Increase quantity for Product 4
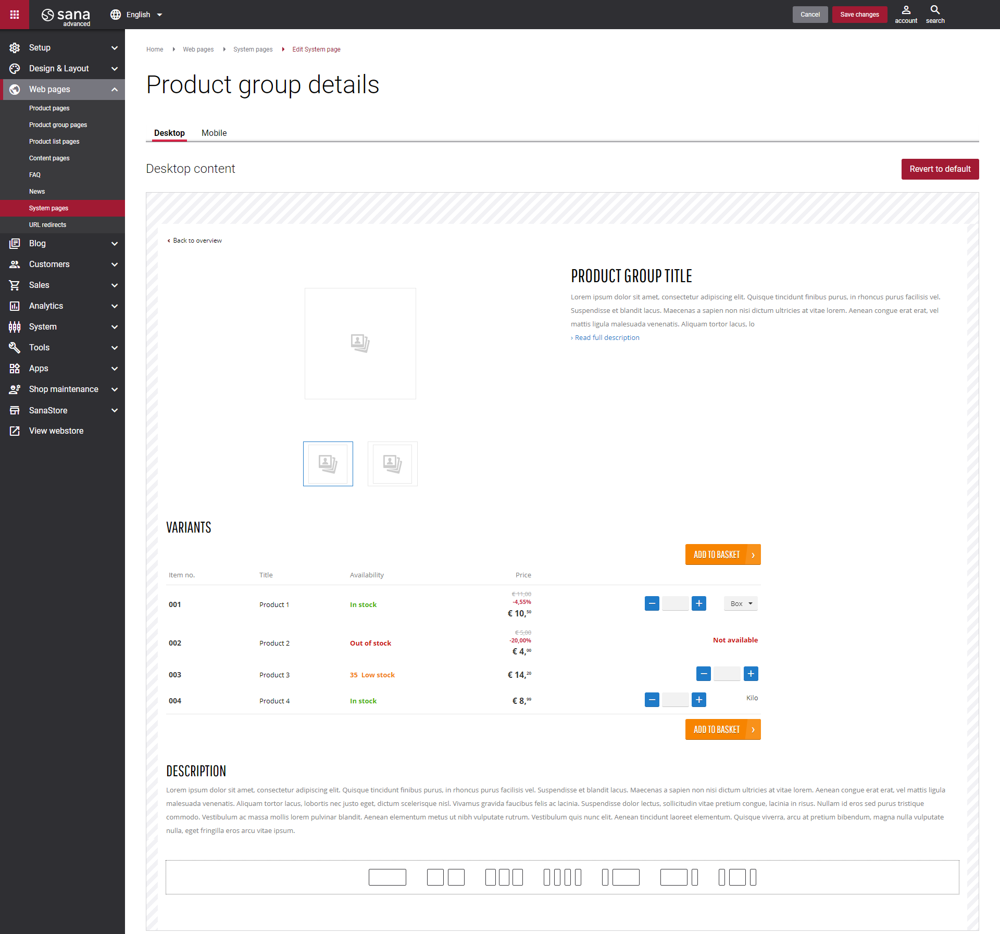This screenshot has width=1000, height=934. click(699, 700)
